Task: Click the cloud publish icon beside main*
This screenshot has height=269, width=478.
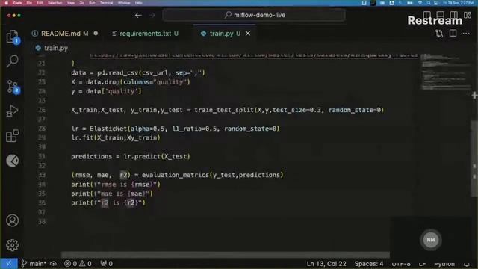Action: click(x=53, y=264)
